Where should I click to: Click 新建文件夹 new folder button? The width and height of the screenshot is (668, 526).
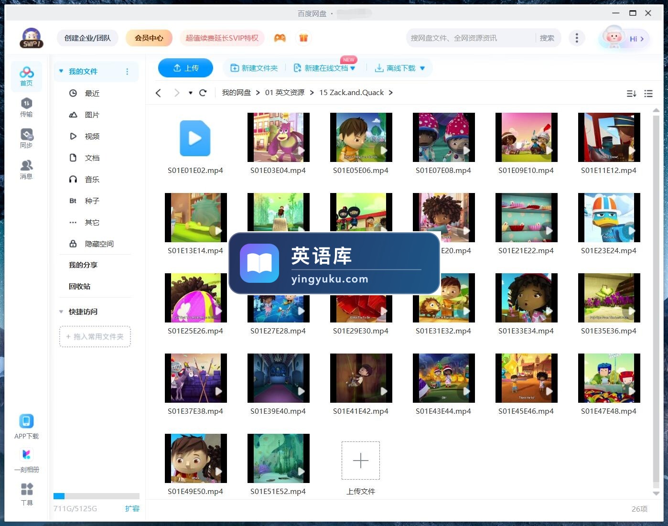click(x=254, y=68)
